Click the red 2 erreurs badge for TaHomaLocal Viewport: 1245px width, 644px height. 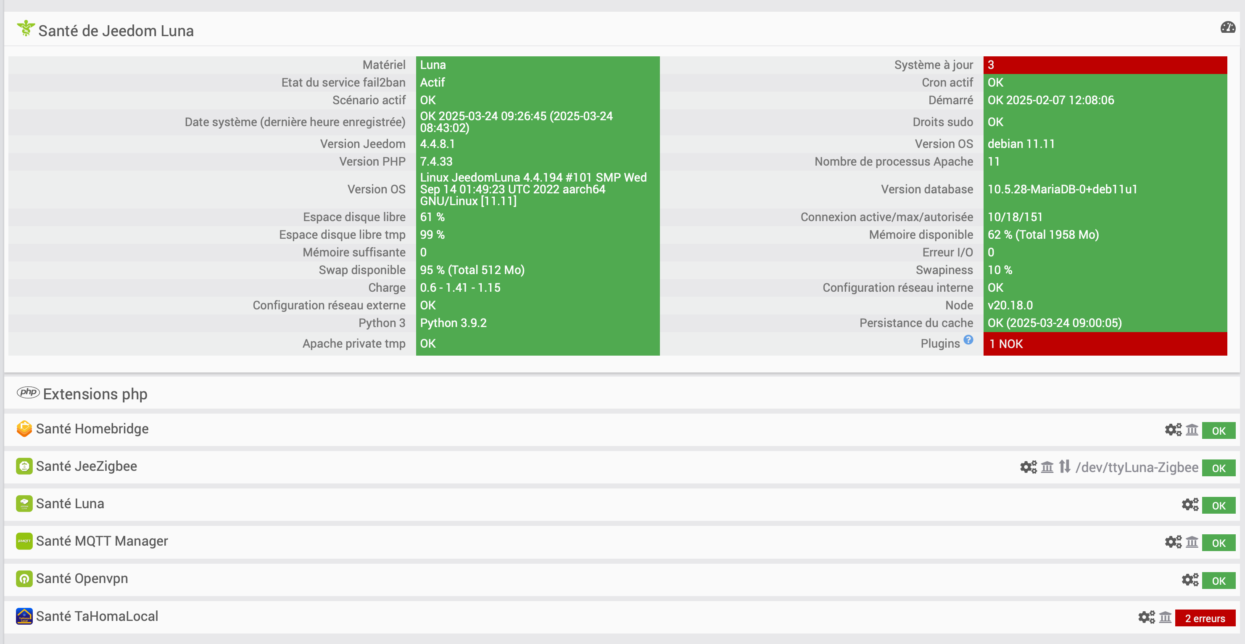[x=1205, y=618]
